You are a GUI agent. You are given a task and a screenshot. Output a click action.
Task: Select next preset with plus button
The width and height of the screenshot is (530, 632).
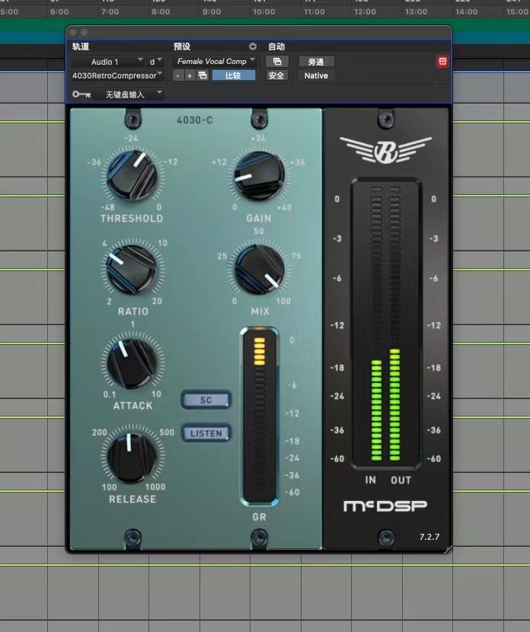click(x=190, y=75)
